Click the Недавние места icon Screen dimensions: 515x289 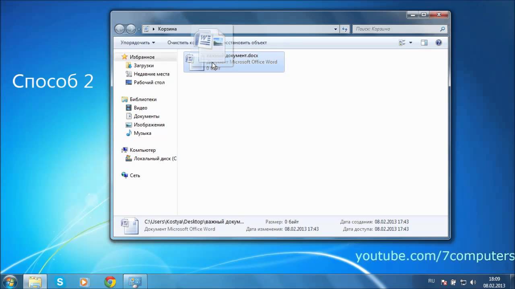[129, 74]
